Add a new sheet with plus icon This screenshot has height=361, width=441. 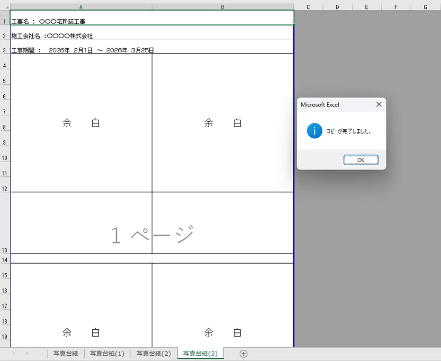244,354
